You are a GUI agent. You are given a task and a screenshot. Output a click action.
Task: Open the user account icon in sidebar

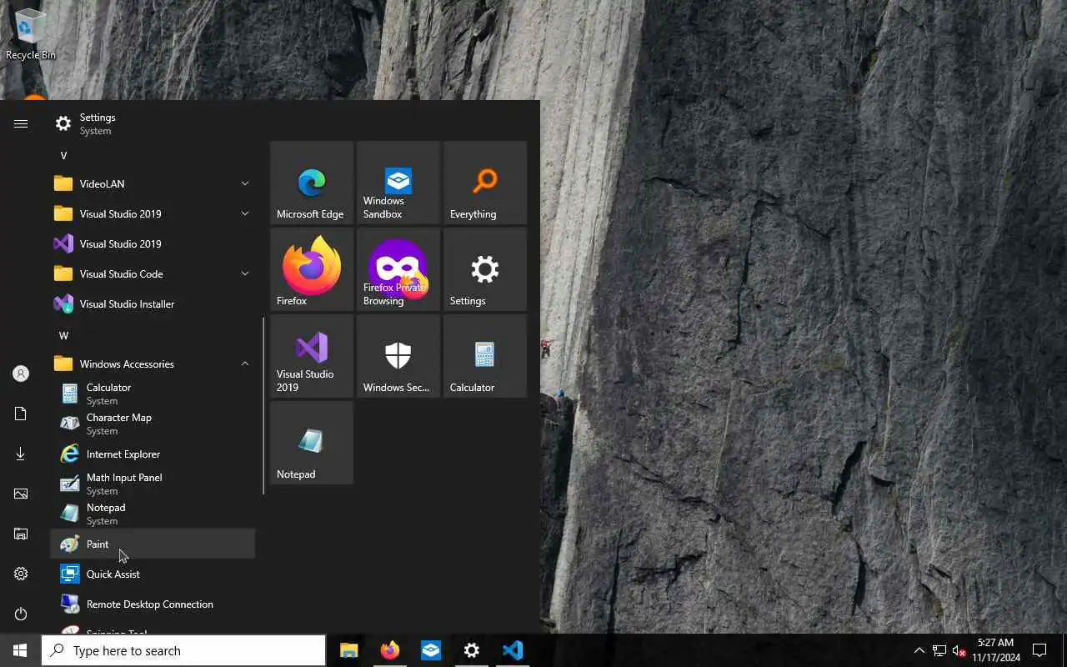[x=21, y=374]
